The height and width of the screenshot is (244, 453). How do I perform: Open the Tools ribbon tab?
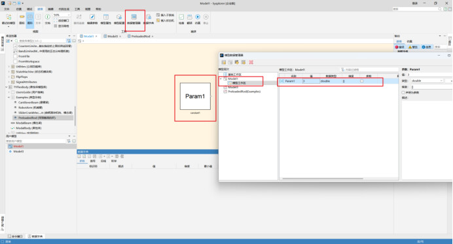click(x=77, y=9)
